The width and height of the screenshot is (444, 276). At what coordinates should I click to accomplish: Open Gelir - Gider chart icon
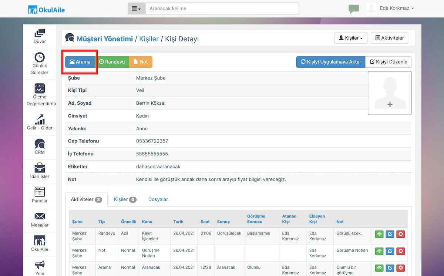click(x=40, y=119)
